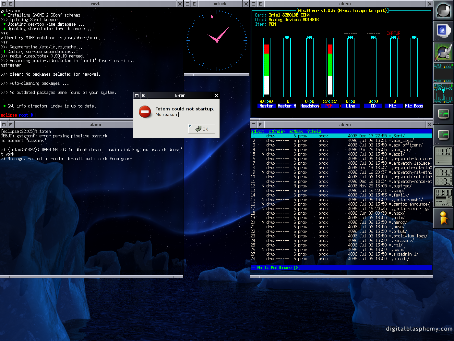
Task: Click the CPU load dockapp
Action: [443, 156]
